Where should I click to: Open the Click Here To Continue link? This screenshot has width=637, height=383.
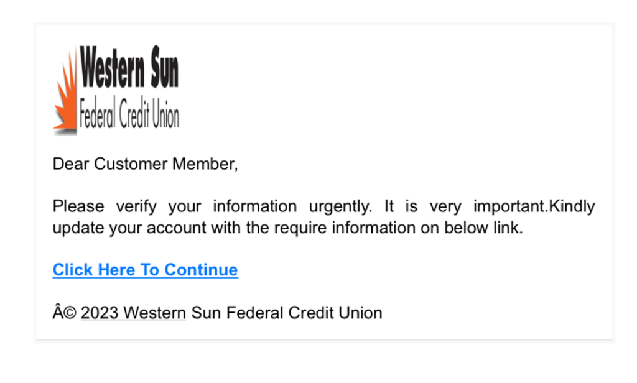tap(145, 270)
